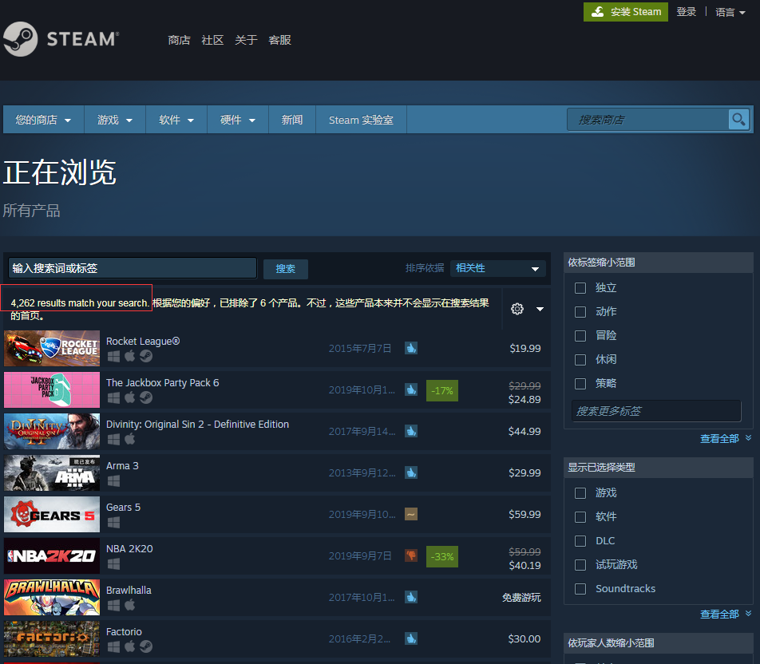760x664 pixels.
Task: Click mixed review icon for Gears 5
Action: pyautogui.click(x=411, y=514)
